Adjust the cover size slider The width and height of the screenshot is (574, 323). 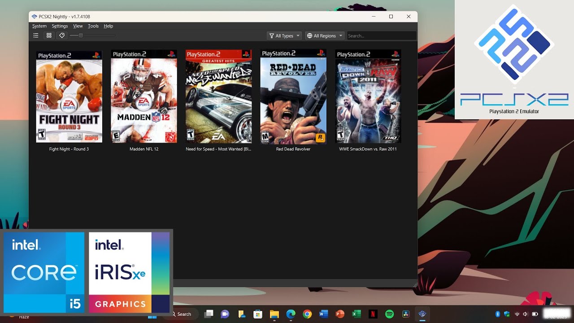(92, 35)
